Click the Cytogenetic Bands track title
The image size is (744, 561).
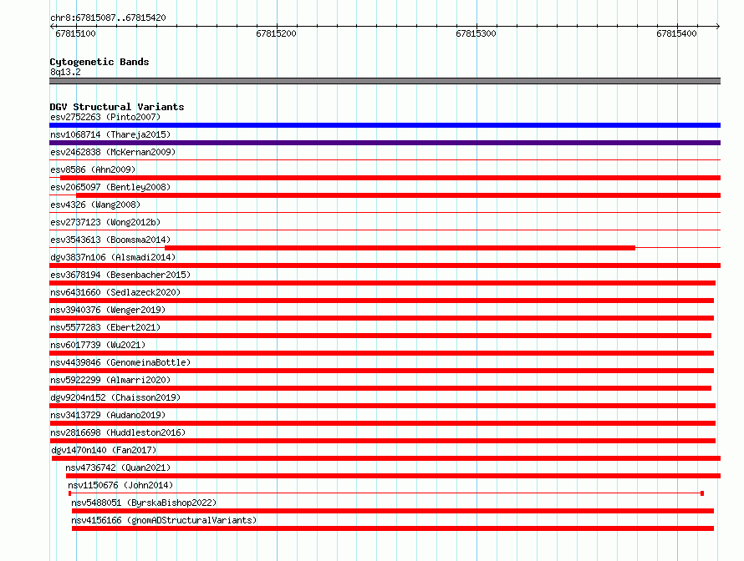pos(99,62)
